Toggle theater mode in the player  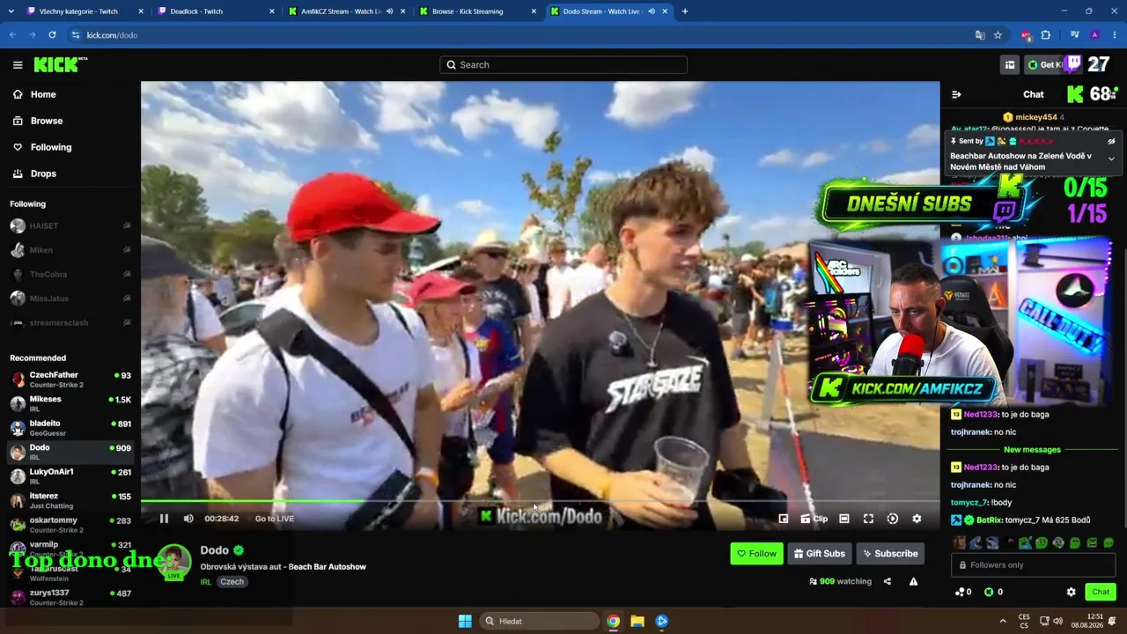(844, 519)
